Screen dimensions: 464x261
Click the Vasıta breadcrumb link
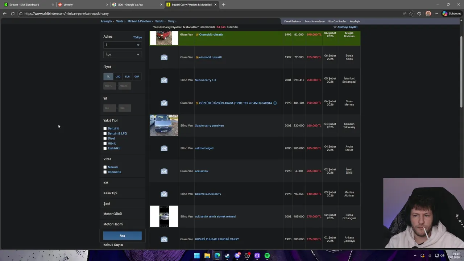[120, 21]
